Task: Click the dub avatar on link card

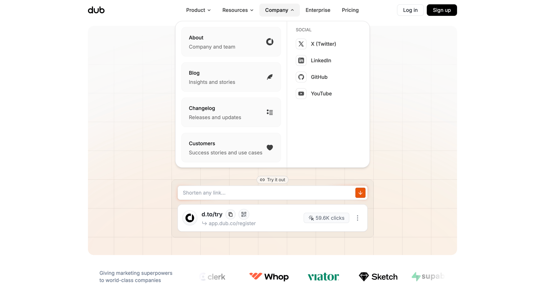Action: [x=190, y=218]
